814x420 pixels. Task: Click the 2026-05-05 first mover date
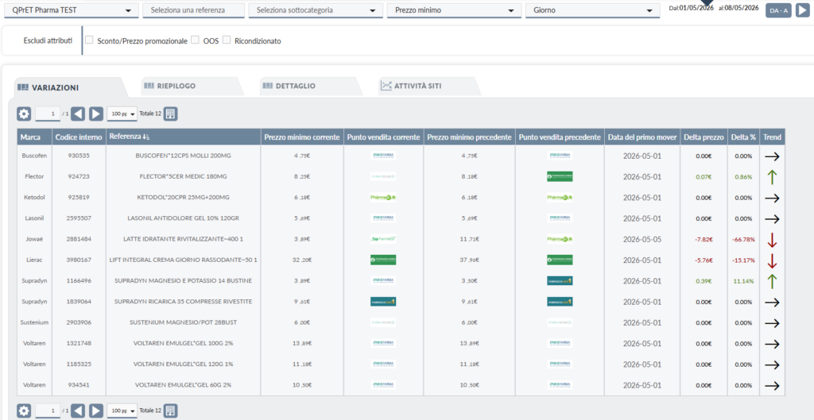click(x=642, y=239)
